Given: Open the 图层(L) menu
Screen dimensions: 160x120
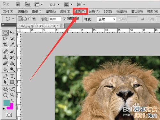Looking at the screenshot, I should click(51, 12).
